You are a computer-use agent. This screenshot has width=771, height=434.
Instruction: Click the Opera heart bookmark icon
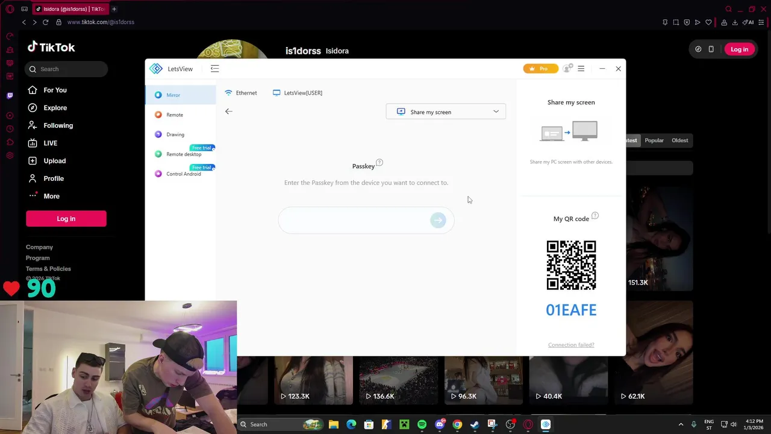tap(708, 22)
